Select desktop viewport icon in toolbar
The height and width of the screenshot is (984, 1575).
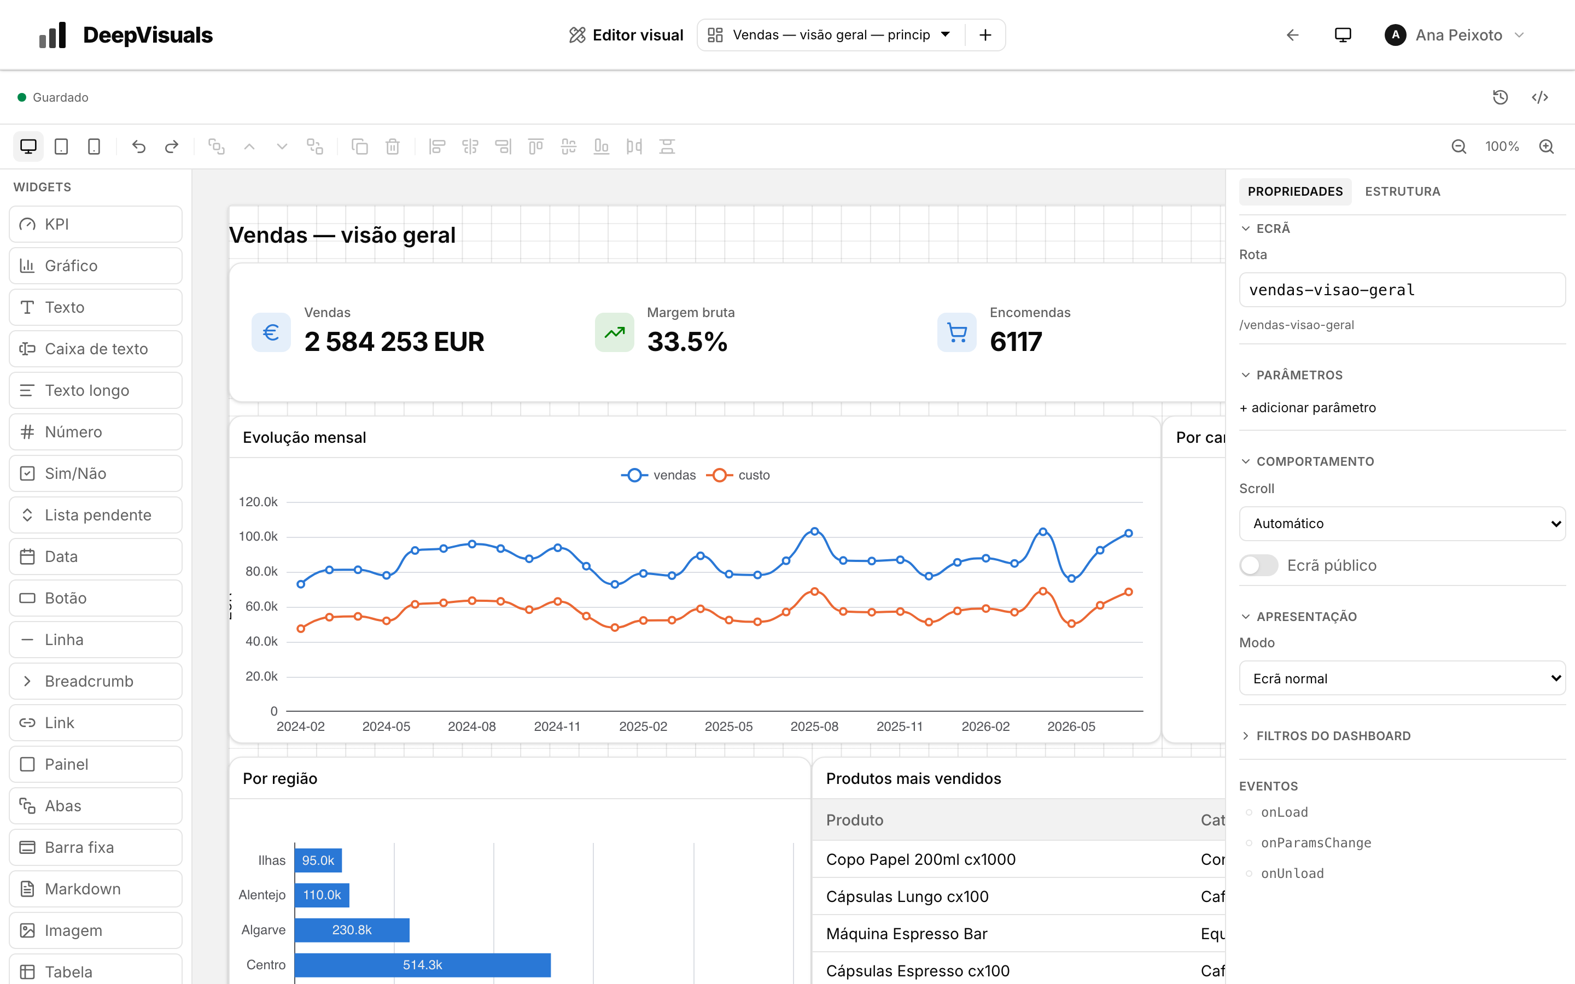coord(28,147)
